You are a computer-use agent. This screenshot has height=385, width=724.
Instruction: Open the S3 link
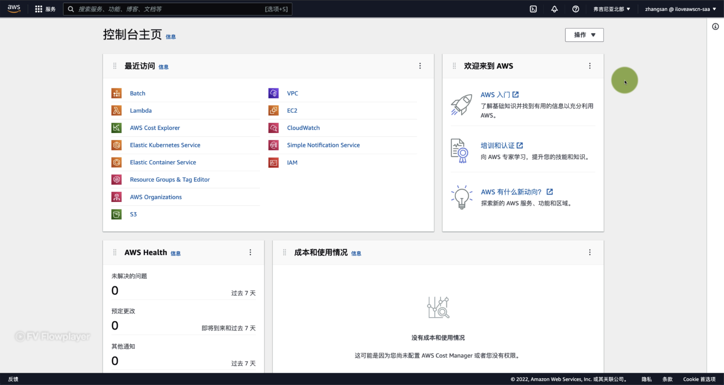tap(133, 214)
